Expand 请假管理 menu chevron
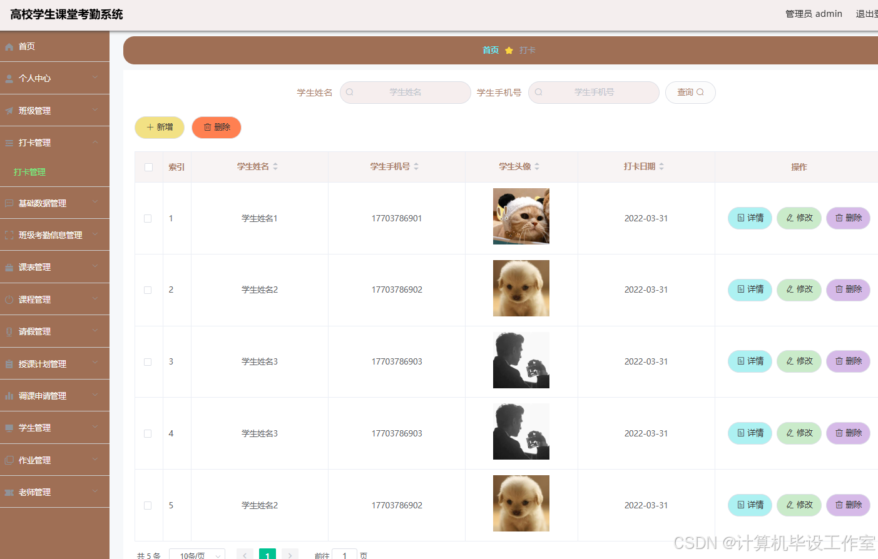Screen dimensions: 878x559 tap(95, 330)
